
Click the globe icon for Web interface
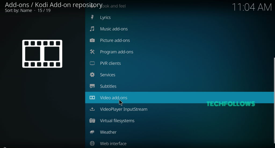point(92,143)
